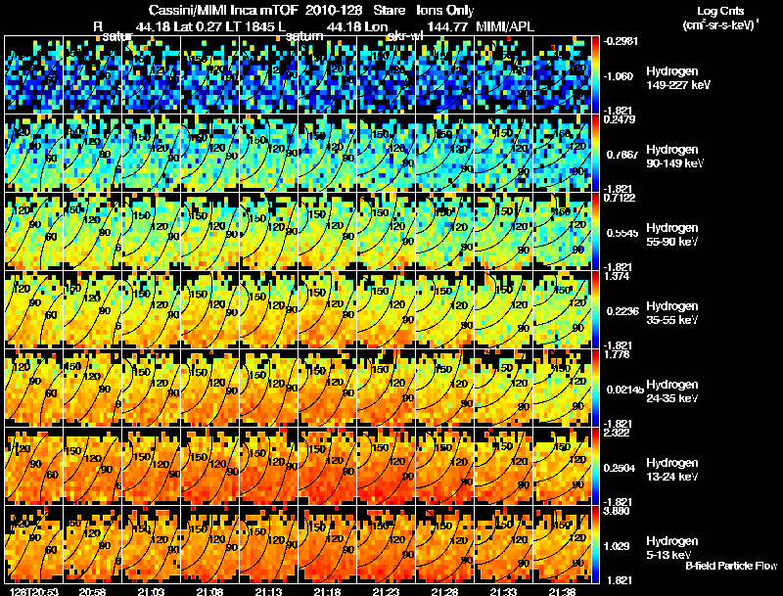Viewport: 783px width, 596px height.
Task: Open the 35-55 keV panel at 21:38
Action: (562, 309)
